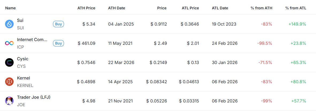This screenshot has height=111, width=316.
Task: Click the Internet Computer infinity logo
Action: click(9, 43)
